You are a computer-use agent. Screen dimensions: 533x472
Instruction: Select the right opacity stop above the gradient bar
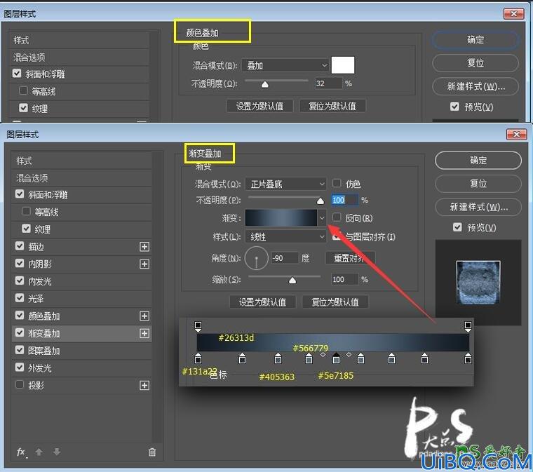(x=468, y=326)
